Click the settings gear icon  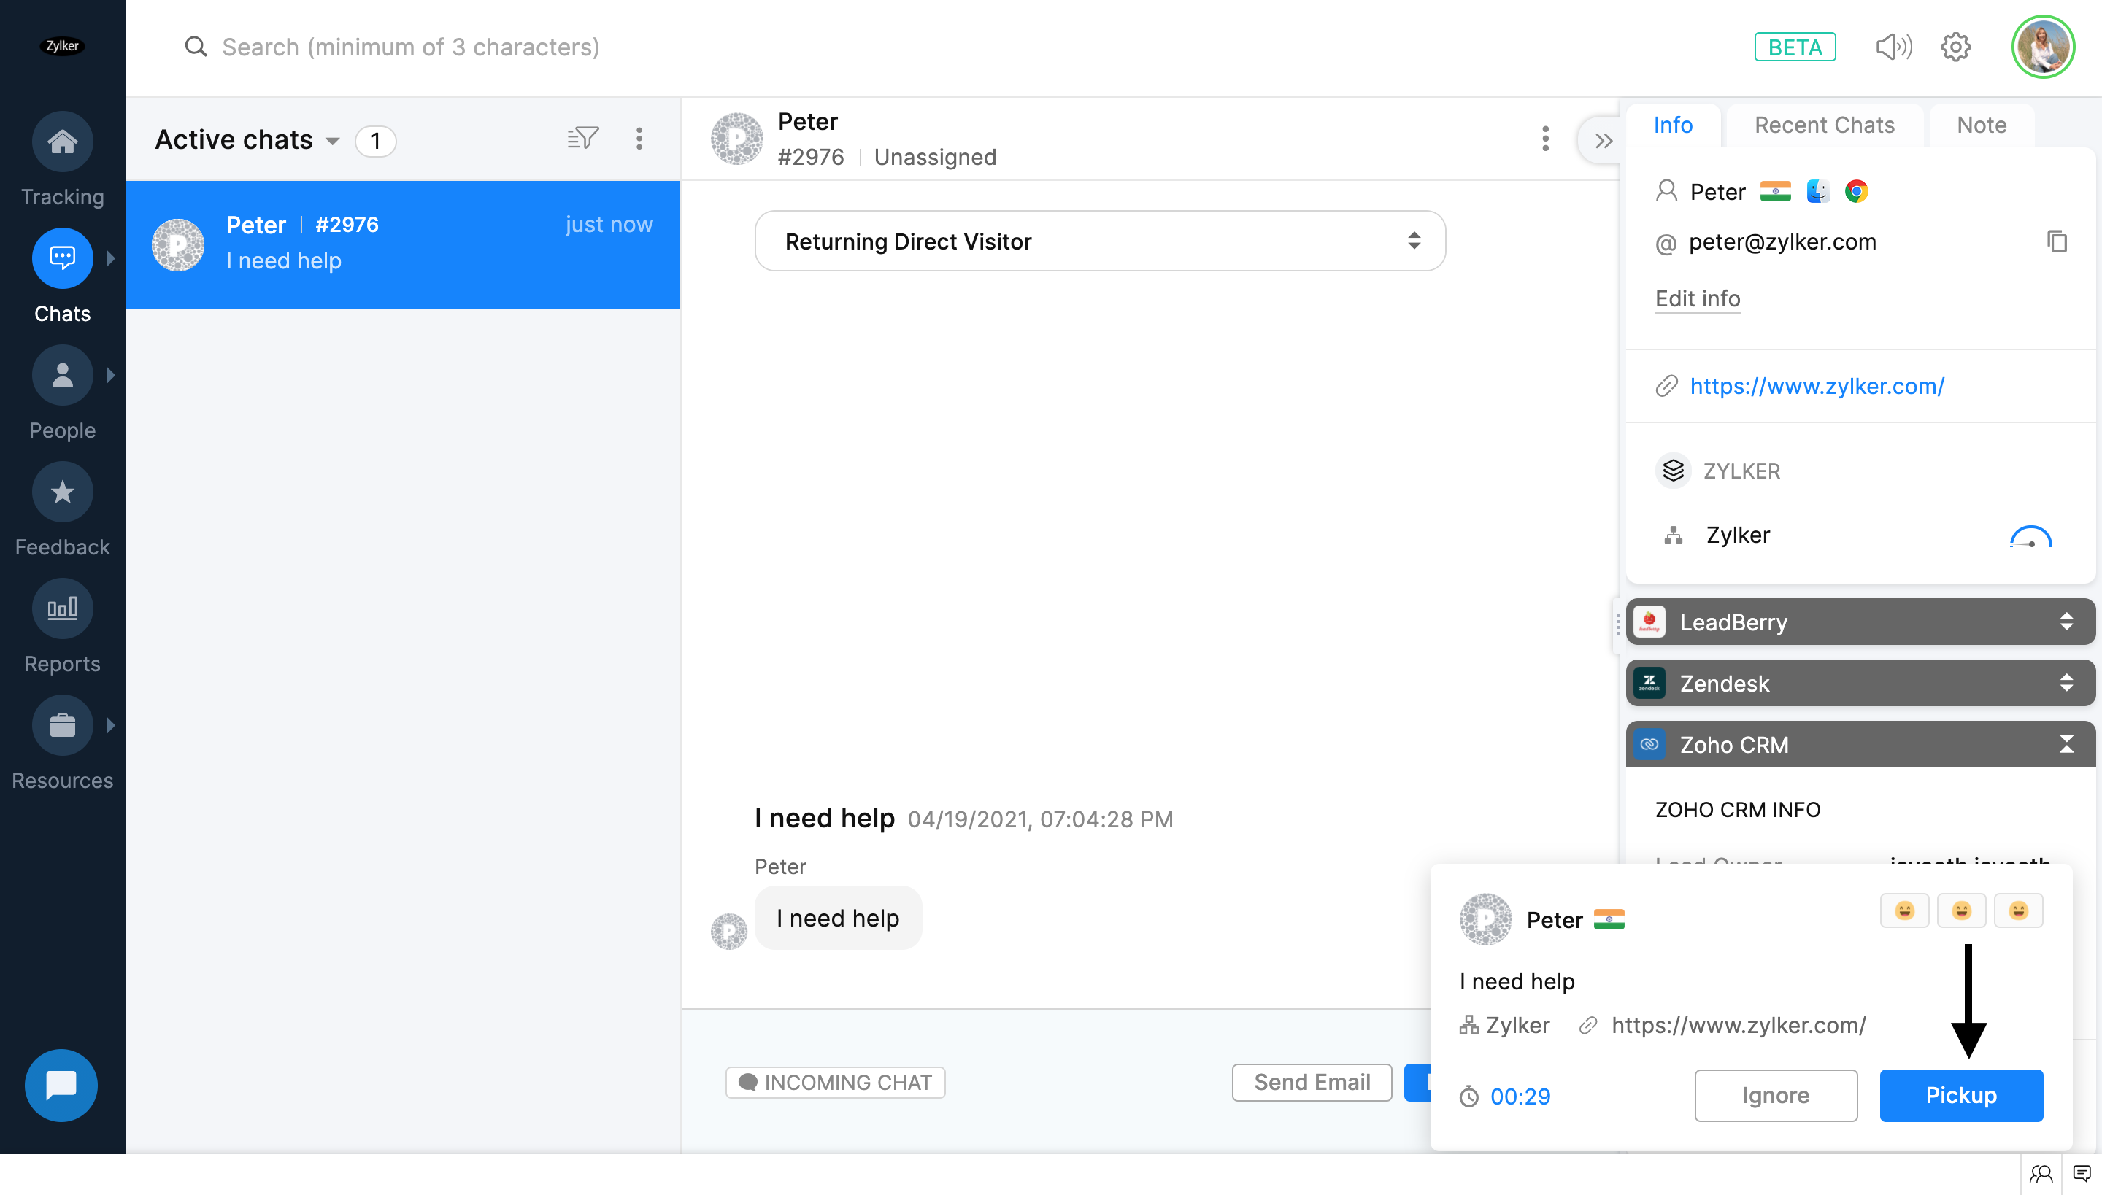[1955, 47]
